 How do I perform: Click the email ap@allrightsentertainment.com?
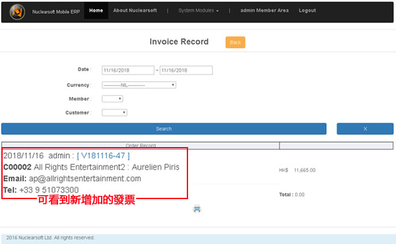(x=85, y=179)
